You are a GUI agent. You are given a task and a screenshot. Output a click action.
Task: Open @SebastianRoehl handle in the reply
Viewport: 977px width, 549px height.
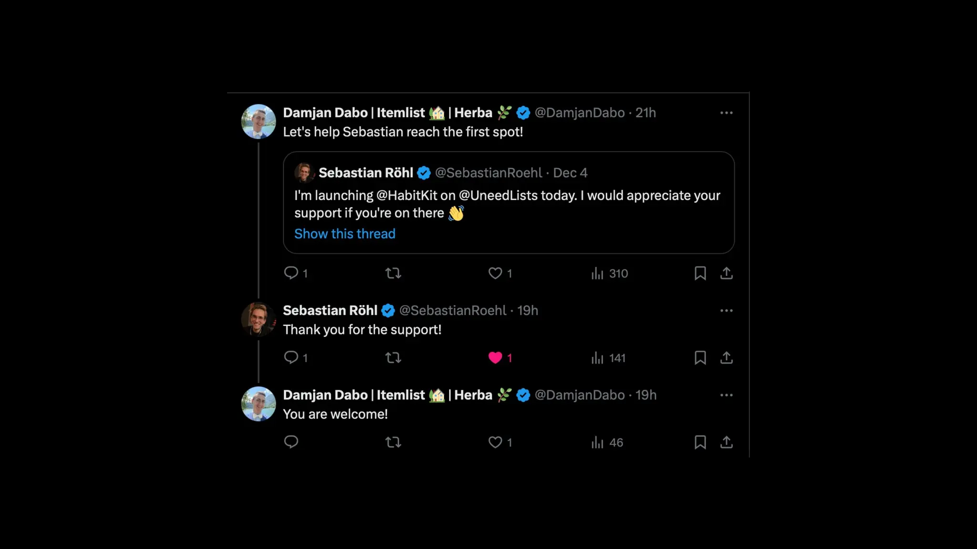click(452, 311)
